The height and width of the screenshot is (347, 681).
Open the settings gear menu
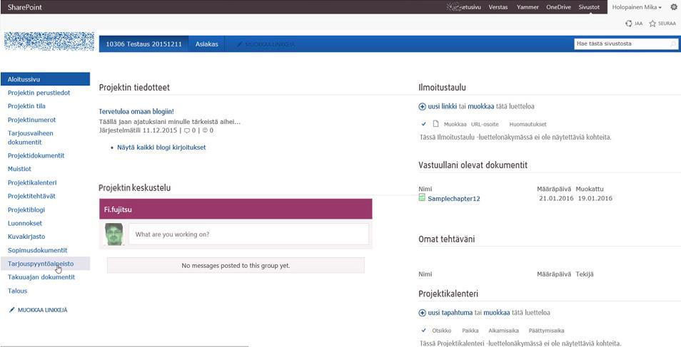tap(674, 7)
